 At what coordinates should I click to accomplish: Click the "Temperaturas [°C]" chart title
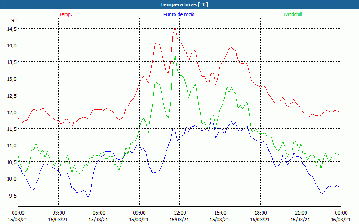click(x=184, y=4)
